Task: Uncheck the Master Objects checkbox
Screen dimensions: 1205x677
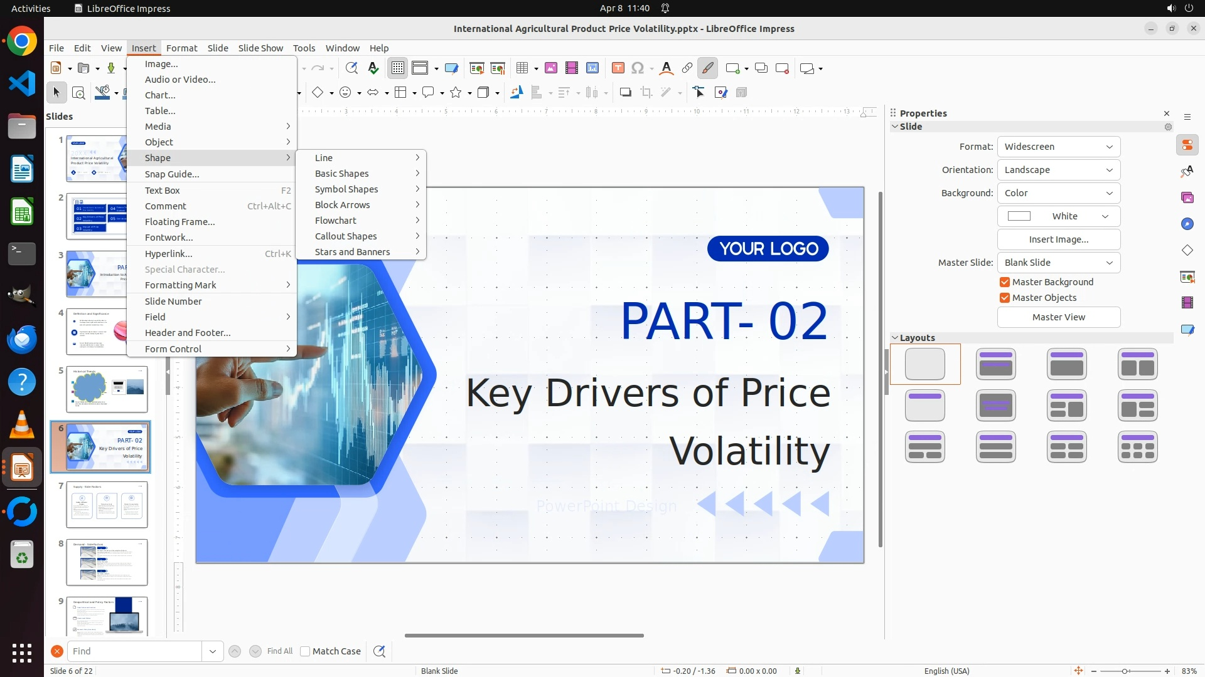Action: pyautogui.click(x=1005, y=298)
